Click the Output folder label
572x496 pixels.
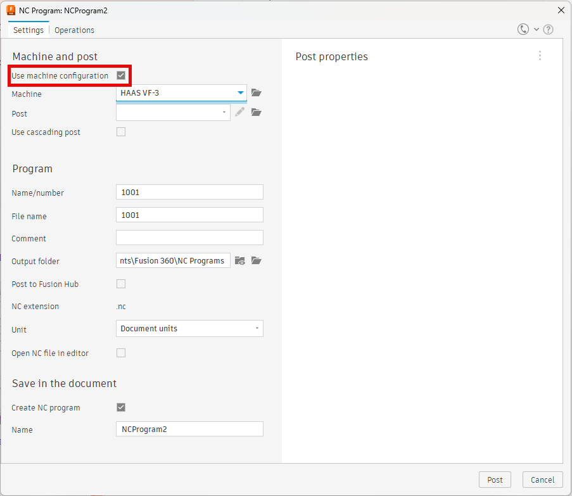coord(35,262)
